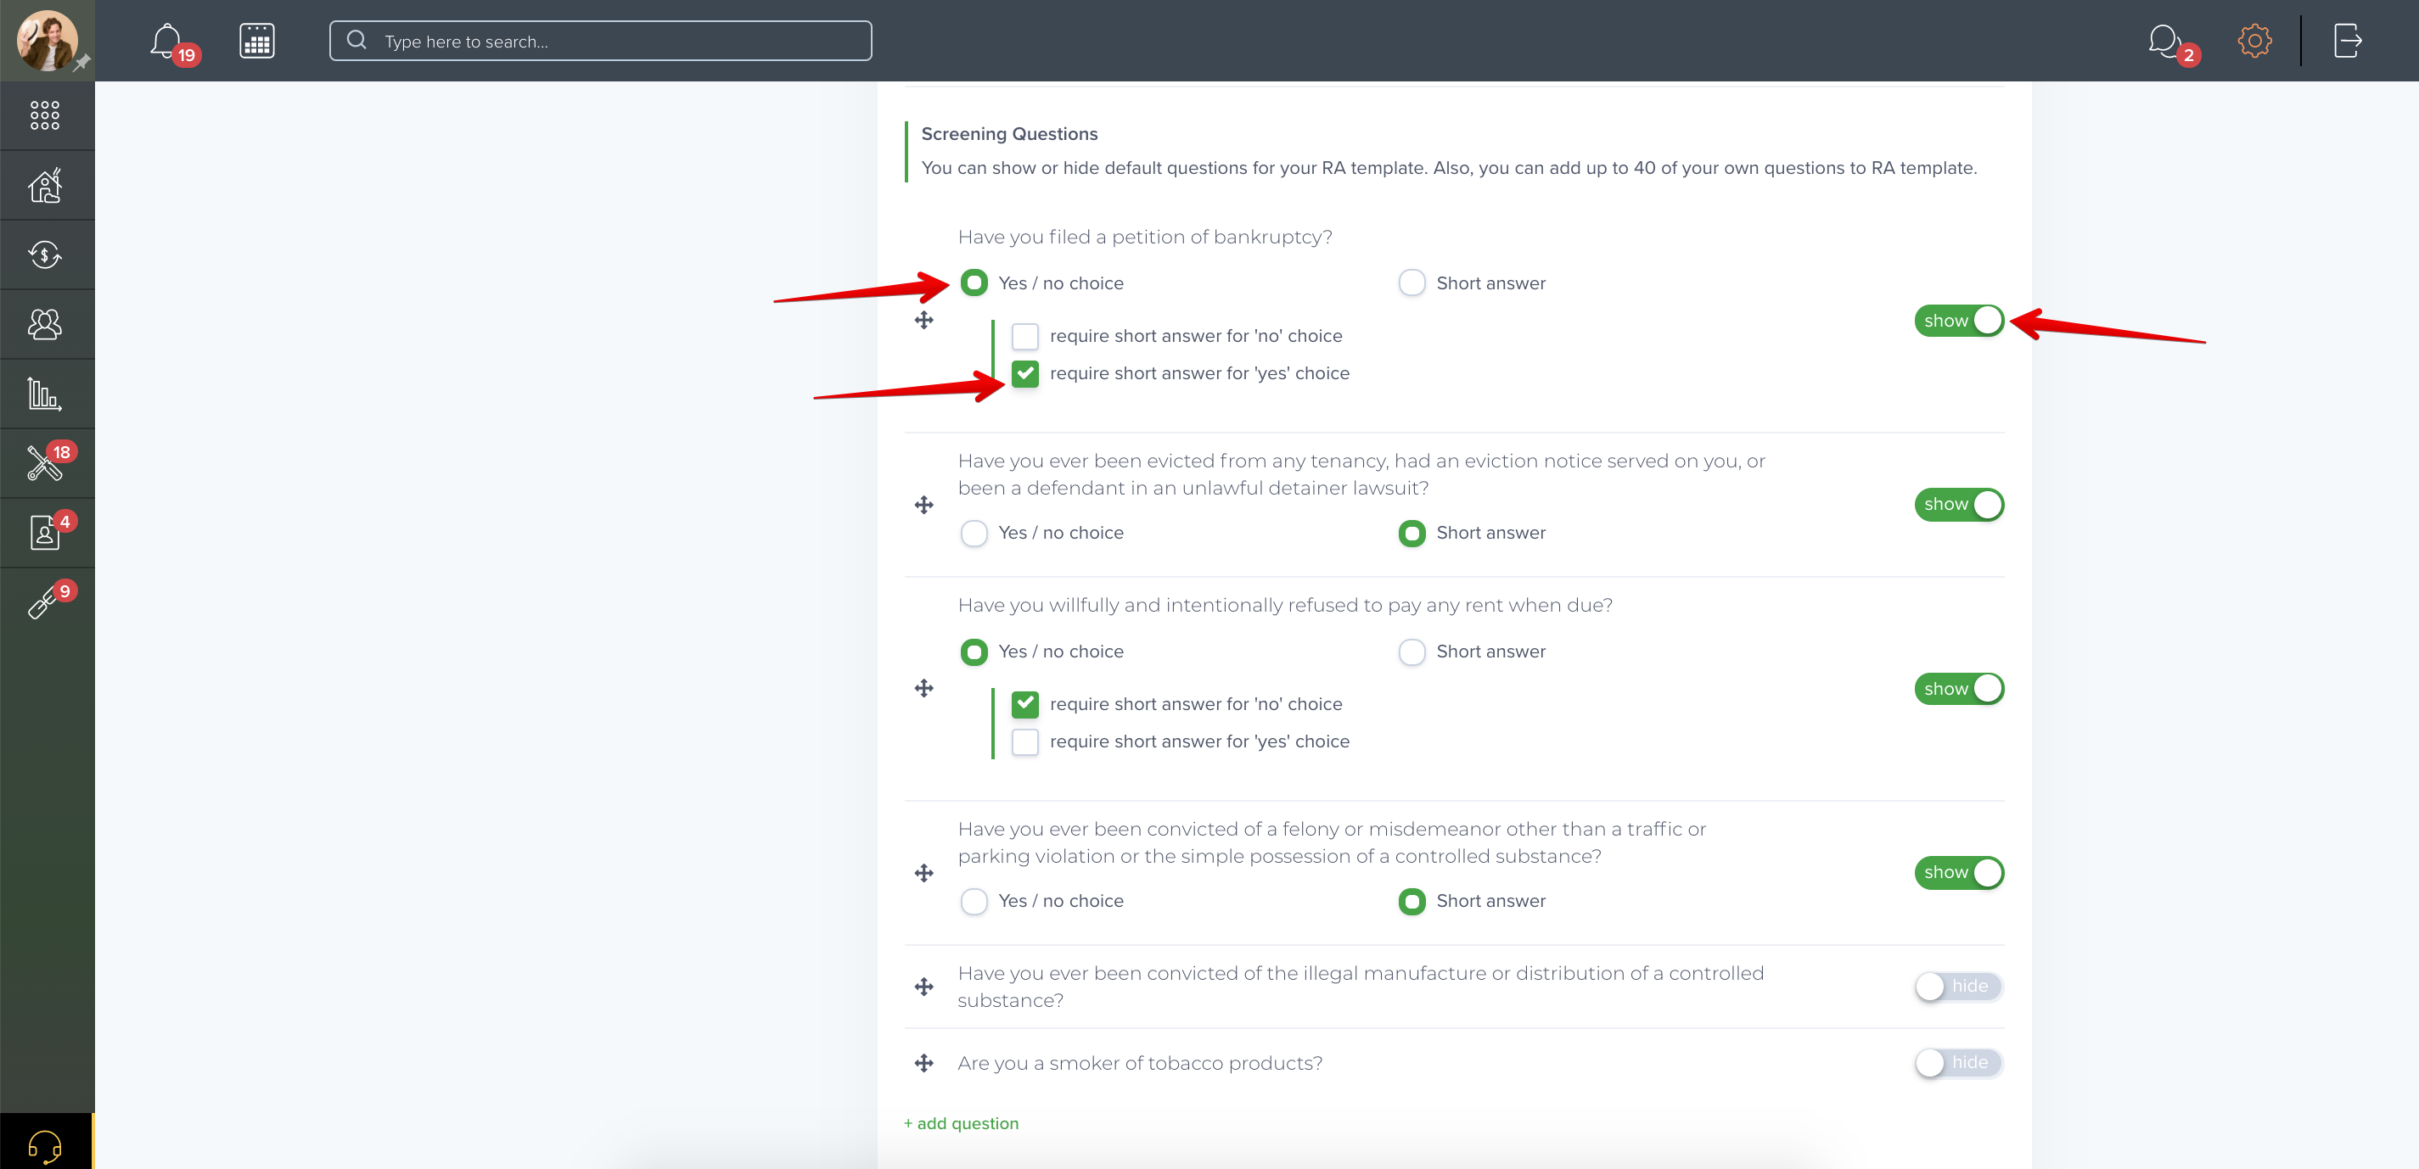The width and height of the screenshot is (2419, 1169).
Task: Grab the move handle for bankruptcy question
Action: 924,320
